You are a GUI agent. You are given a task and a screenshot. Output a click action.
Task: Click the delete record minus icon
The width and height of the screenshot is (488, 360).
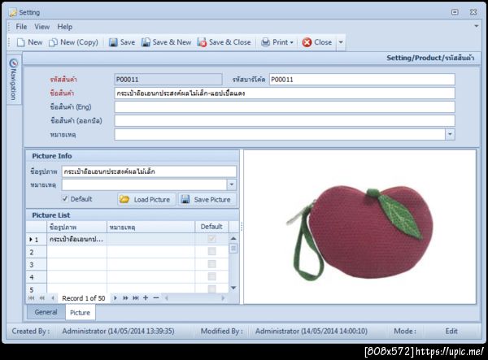(156, 297)
